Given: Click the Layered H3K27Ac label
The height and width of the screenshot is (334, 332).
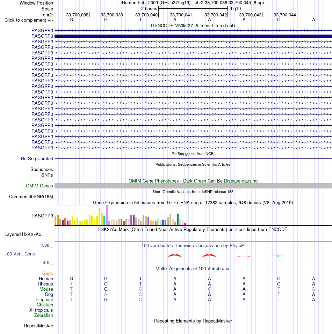Looking at the screenshot, I should 23,234.
